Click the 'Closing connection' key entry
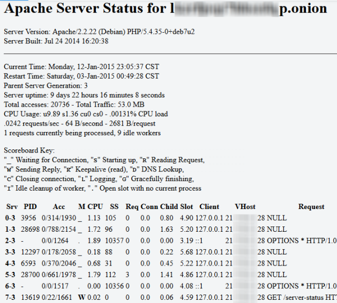The image size is (337, 303). click(40, 179)
